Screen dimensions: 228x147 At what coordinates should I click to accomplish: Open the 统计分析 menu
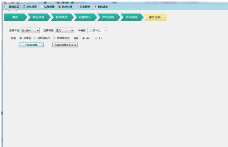pos(65,7)
